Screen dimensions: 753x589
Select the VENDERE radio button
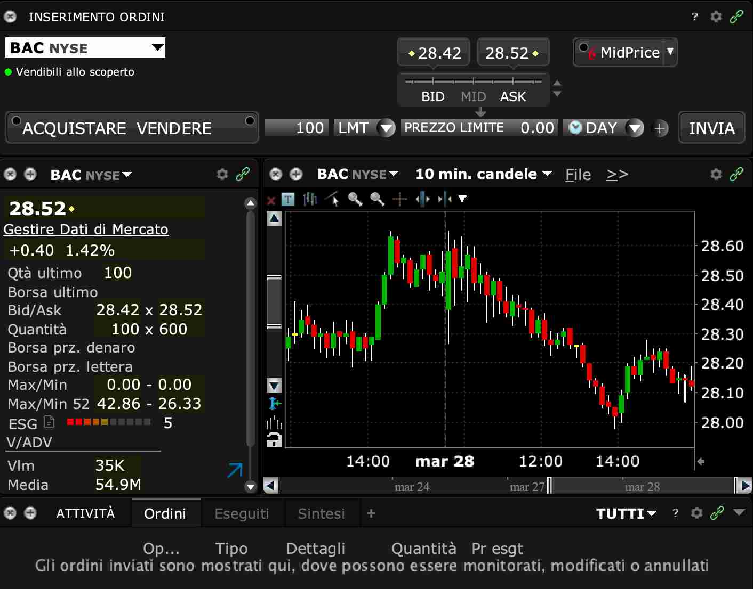click(249, 120)
